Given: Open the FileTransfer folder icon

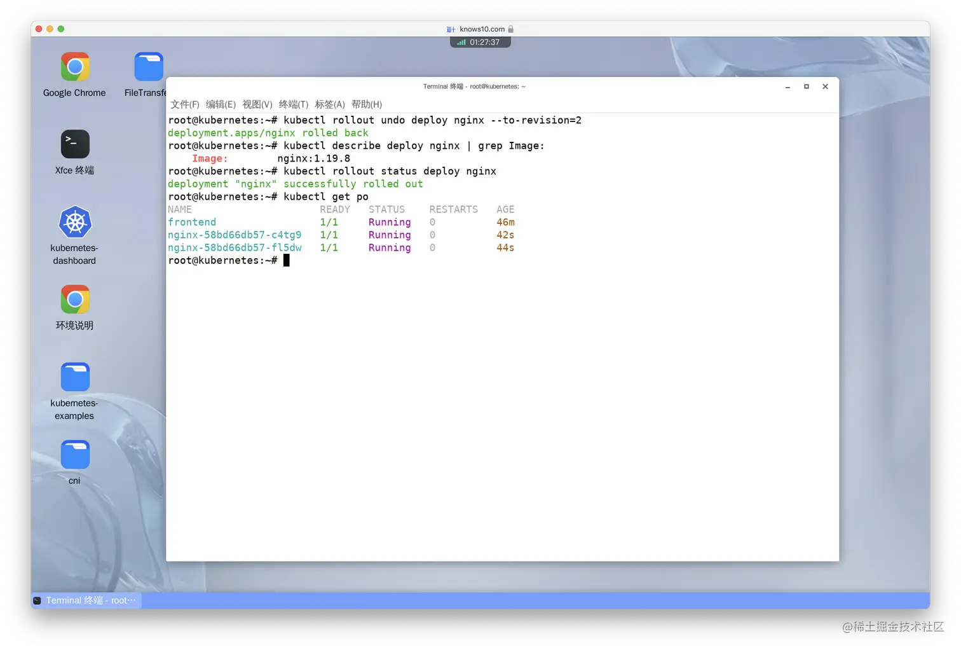Looking at the screenshot, I should coord(149,67).
